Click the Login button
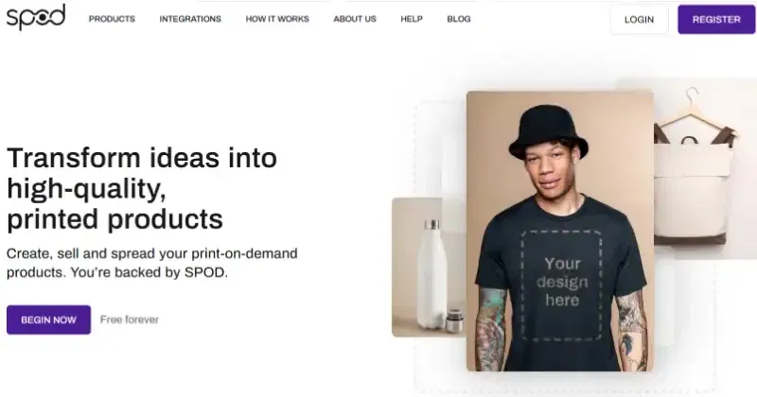 click(x=640, y=19)
